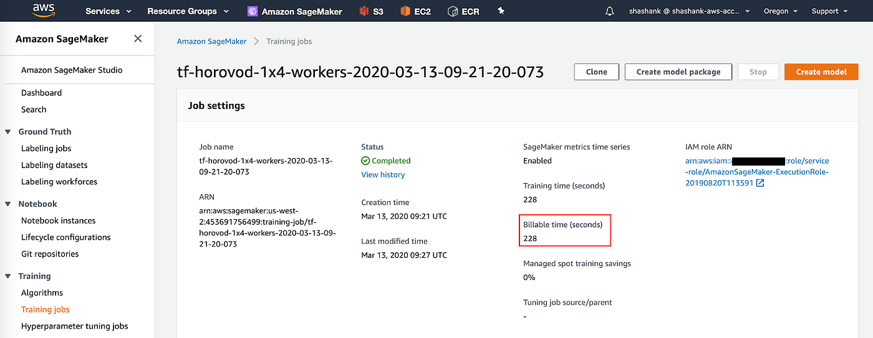
Task: Click creation time Mar 13, 2020 09:21 UTC
Action: (404, 216)
